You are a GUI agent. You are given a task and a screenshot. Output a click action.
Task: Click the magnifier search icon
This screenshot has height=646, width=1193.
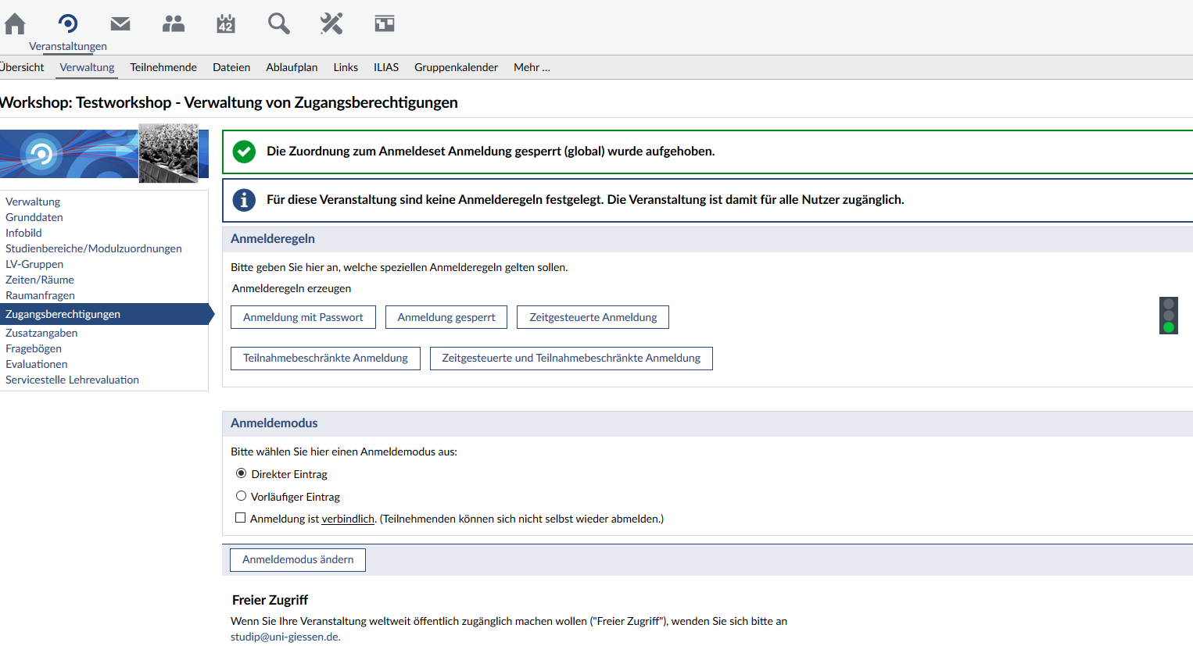tap(278, 24)
